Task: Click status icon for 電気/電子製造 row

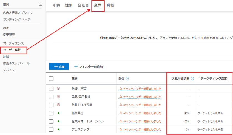Action: 59,97
